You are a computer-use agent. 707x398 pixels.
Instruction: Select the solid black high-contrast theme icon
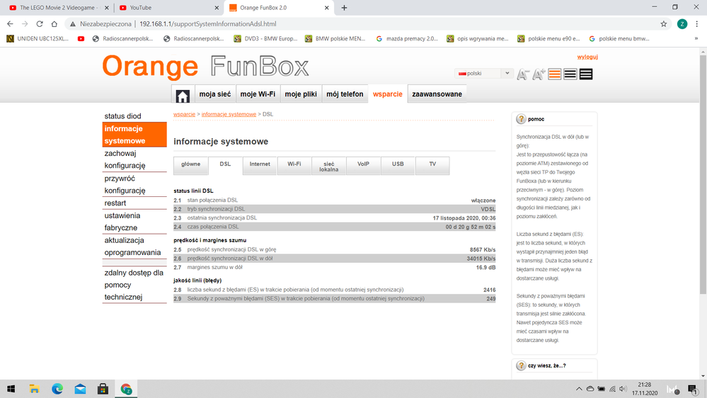(585, 74)
